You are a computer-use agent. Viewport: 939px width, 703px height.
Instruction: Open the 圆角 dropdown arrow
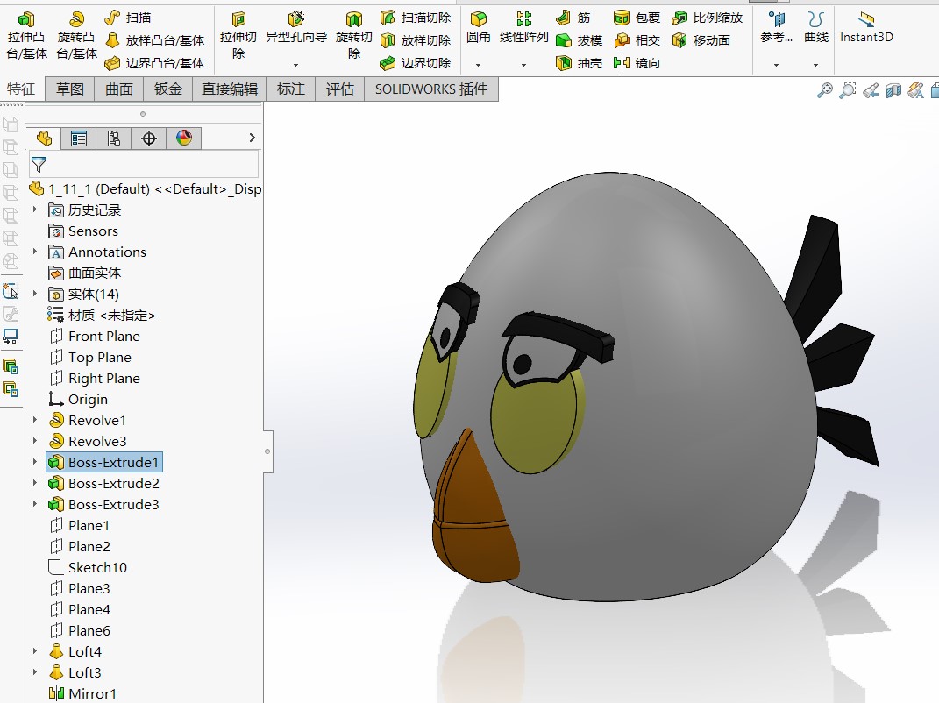coord(478,65)
